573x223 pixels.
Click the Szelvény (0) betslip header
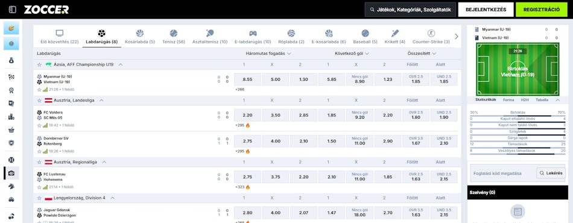coord(517,192)
